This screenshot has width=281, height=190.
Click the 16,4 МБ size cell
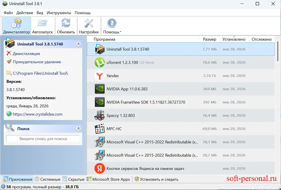[210, 115]
